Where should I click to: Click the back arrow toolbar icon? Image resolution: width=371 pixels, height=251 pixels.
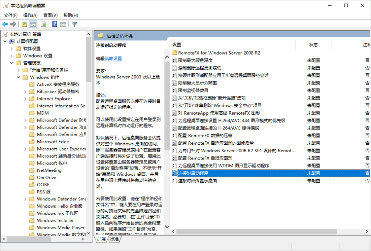pos(5,24)
